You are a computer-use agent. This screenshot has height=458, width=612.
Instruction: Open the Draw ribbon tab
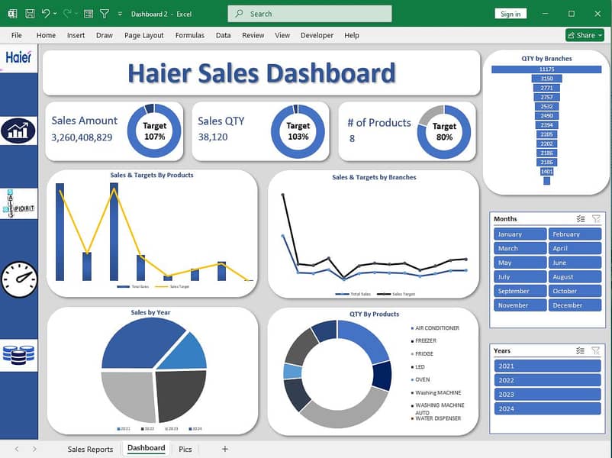105,35
